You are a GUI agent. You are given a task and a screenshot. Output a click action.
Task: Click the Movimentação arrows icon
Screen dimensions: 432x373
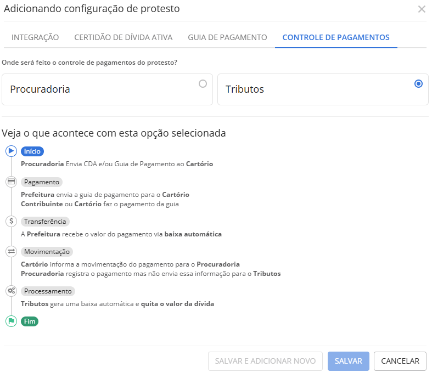pyautogui.click(x=11, y=251)
